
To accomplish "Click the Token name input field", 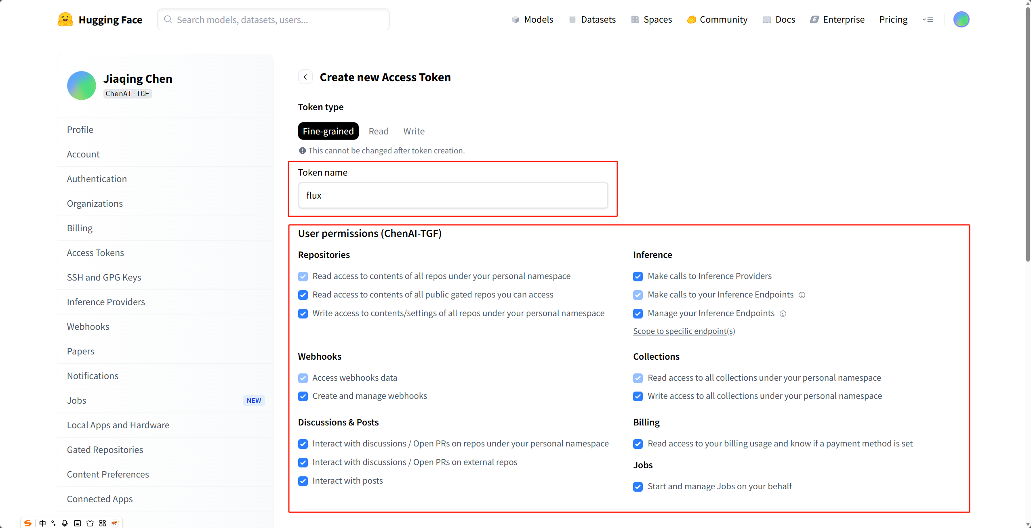I will pos(452,195).
